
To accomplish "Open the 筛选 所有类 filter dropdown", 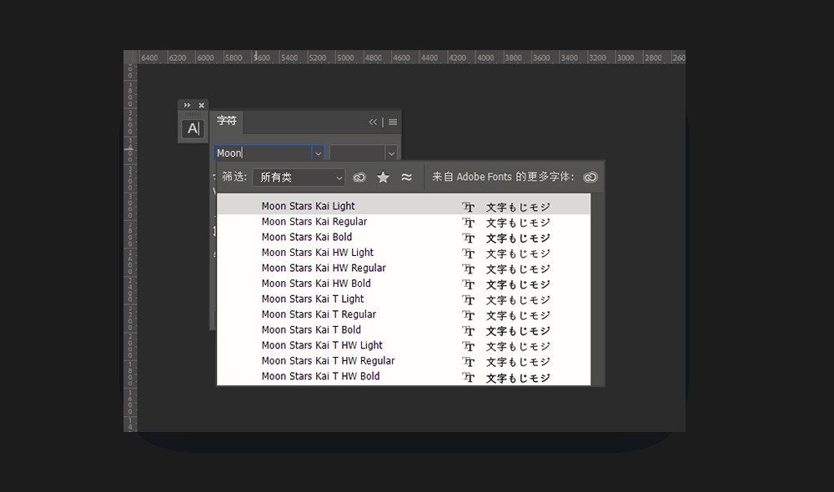I will pyautogui.click(x=299, y=177).
